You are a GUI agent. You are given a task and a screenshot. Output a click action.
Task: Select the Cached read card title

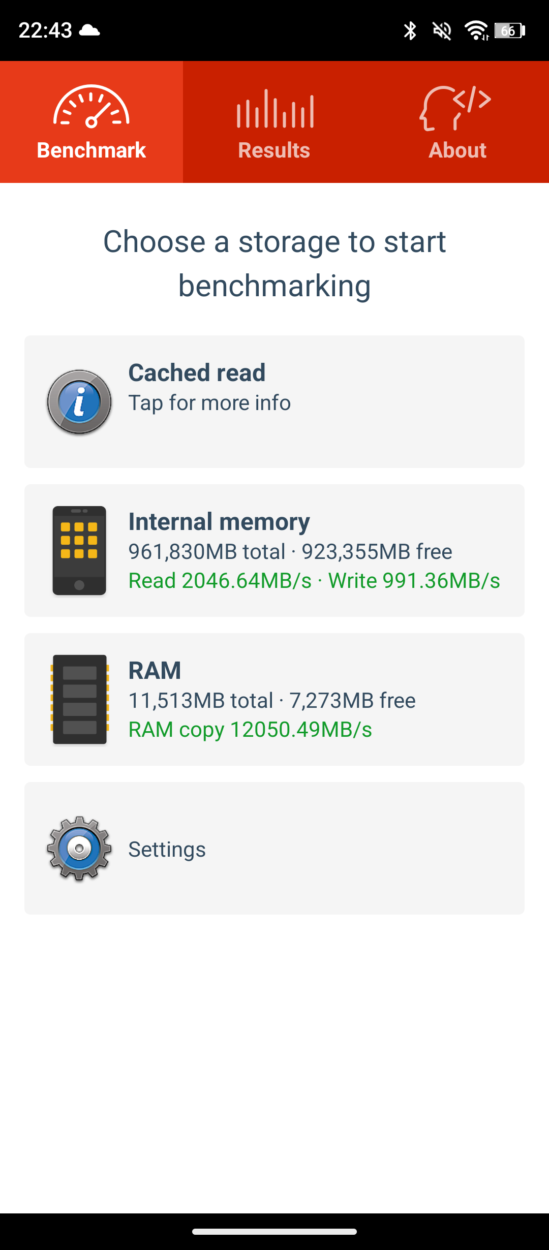(197, 372)
